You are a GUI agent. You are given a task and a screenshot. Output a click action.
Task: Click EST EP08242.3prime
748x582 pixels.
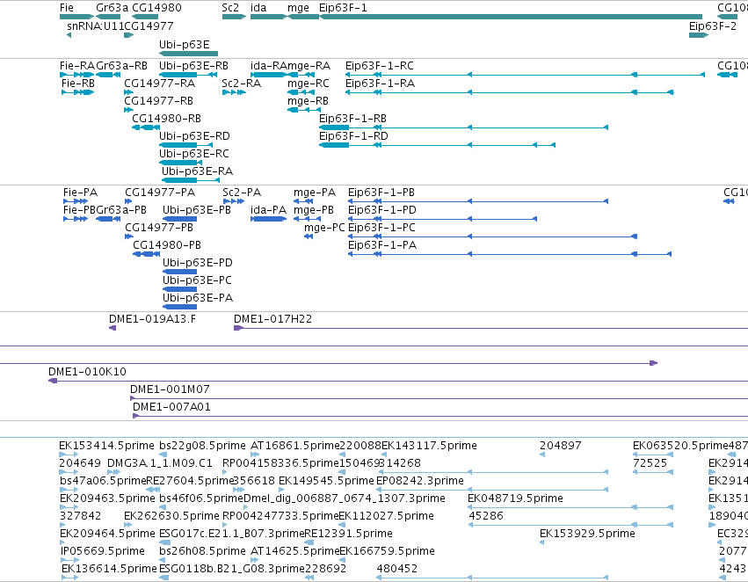tap(420, 480)
